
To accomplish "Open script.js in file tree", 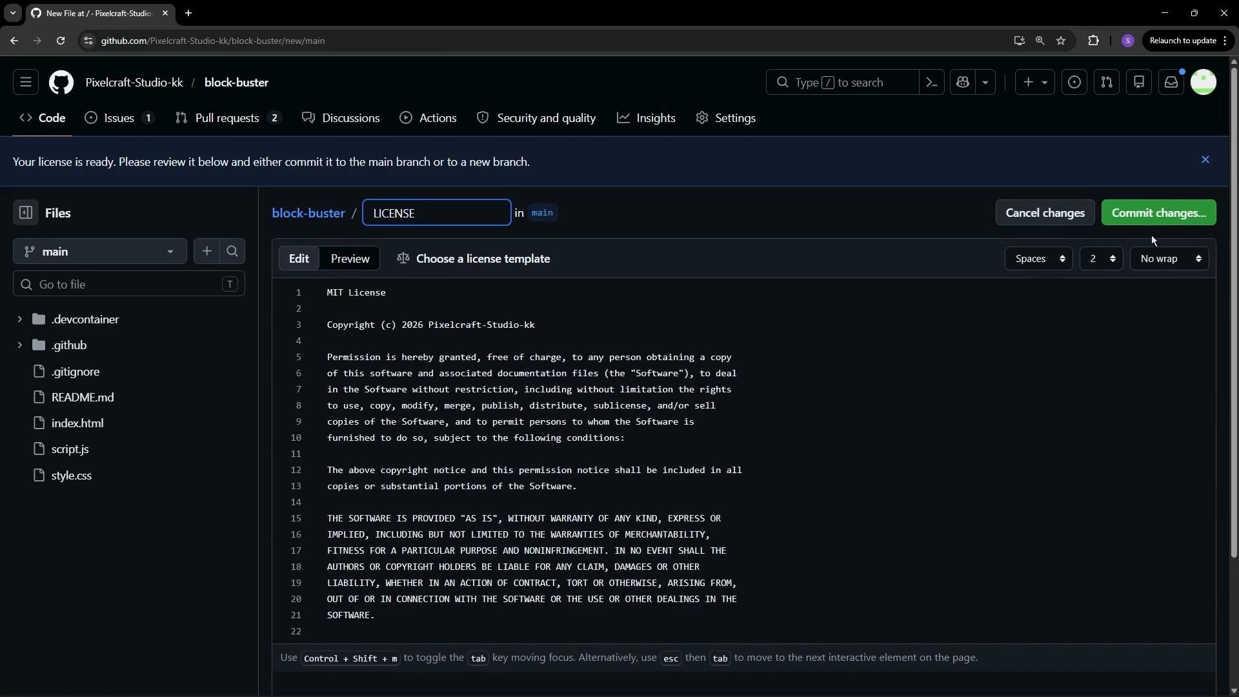I will click(70, 449).
